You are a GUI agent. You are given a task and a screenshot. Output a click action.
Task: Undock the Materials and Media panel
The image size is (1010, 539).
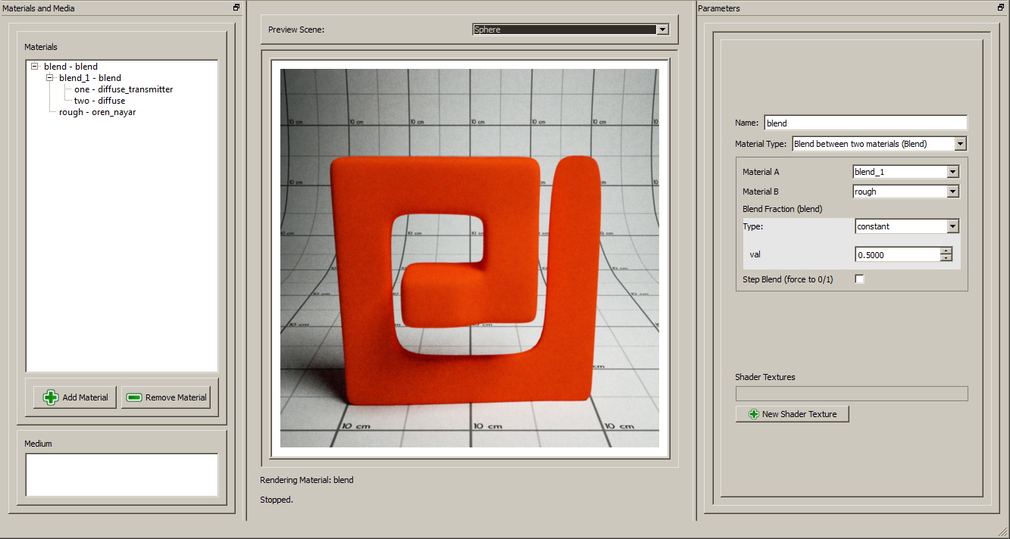(236, 8)
